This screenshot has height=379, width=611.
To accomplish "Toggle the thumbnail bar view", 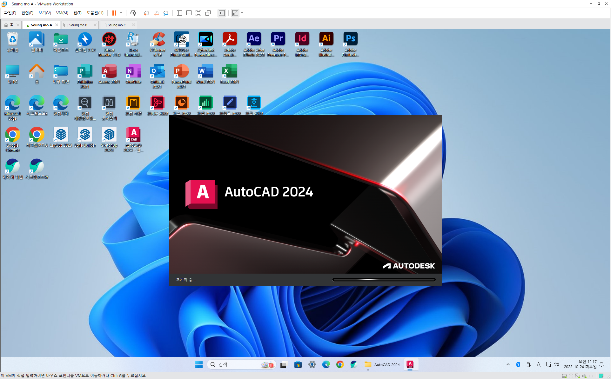I will (x=189, y=13).
